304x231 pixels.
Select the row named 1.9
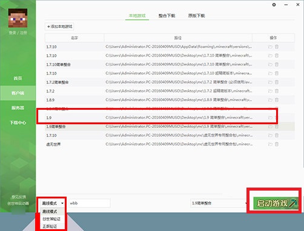[x=170, y=118]
